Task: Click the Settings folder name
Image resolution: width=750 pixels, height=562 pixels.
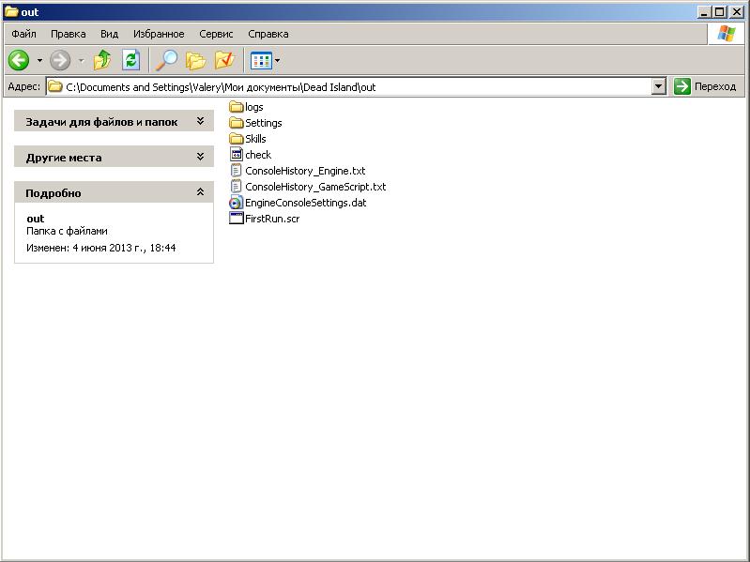Action: tap(264, 123)
